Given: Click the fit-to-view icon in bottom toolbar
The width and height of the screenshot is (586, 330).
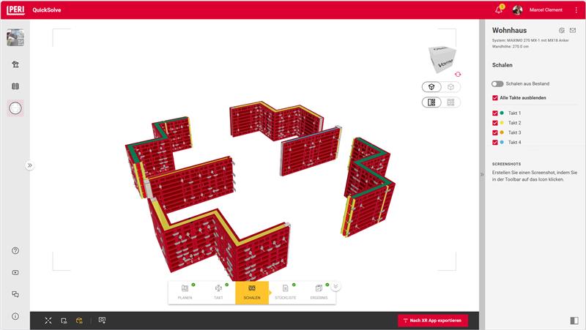Looking at the screenshot, I should (48, 320).
